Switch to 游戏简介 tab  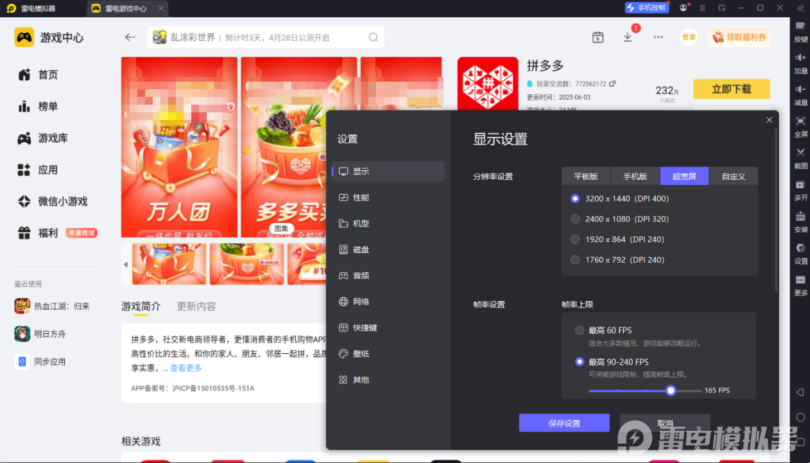[x=141, y=306]
